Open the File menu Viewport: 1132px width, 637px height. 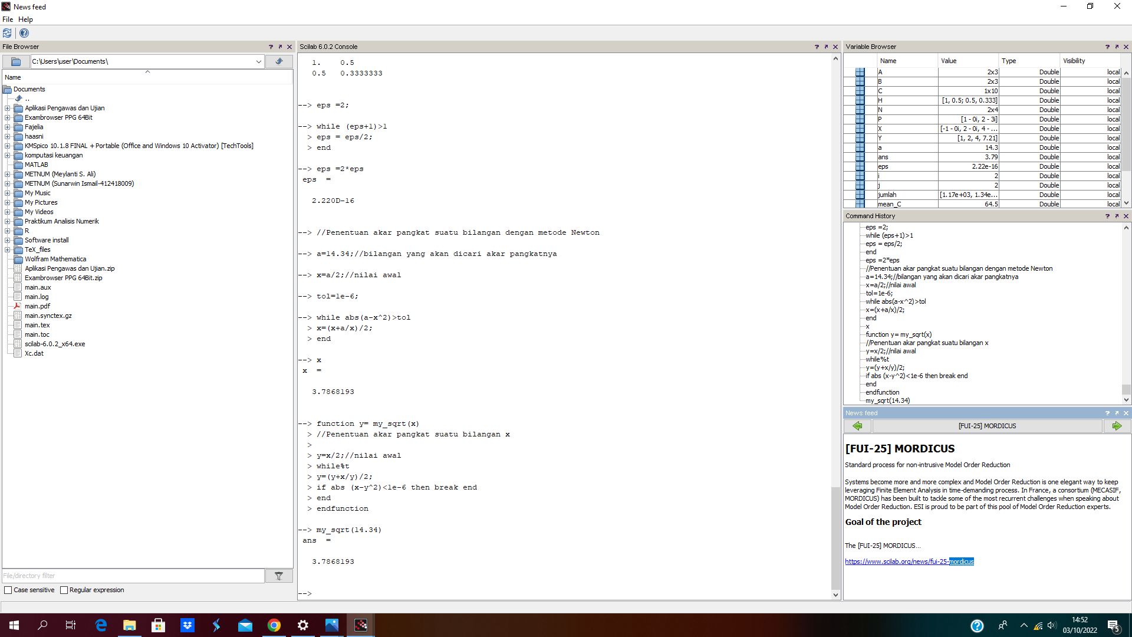coord(8,19)
